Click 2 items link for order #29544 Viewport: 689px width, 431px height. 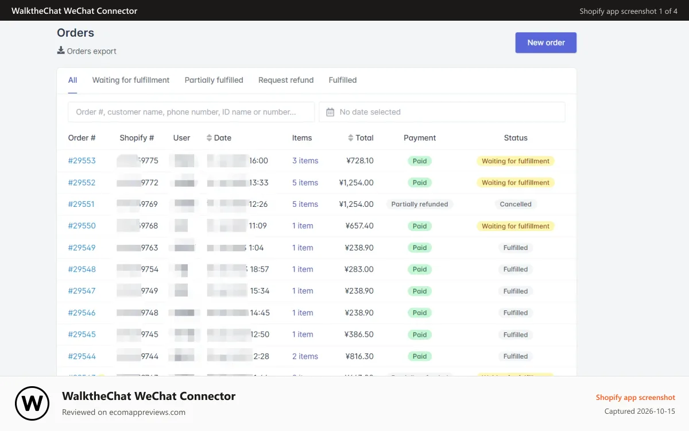[x=305, y=356]
